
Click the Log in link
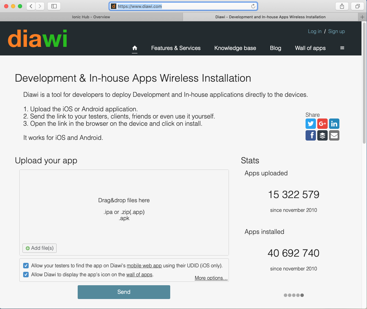[315, 31]
